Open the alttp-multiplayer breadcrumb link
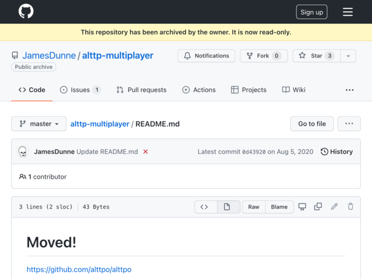372x279 pixels. [x=100, y=124]
